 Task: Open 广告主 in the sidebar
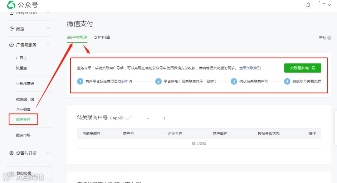22,58
